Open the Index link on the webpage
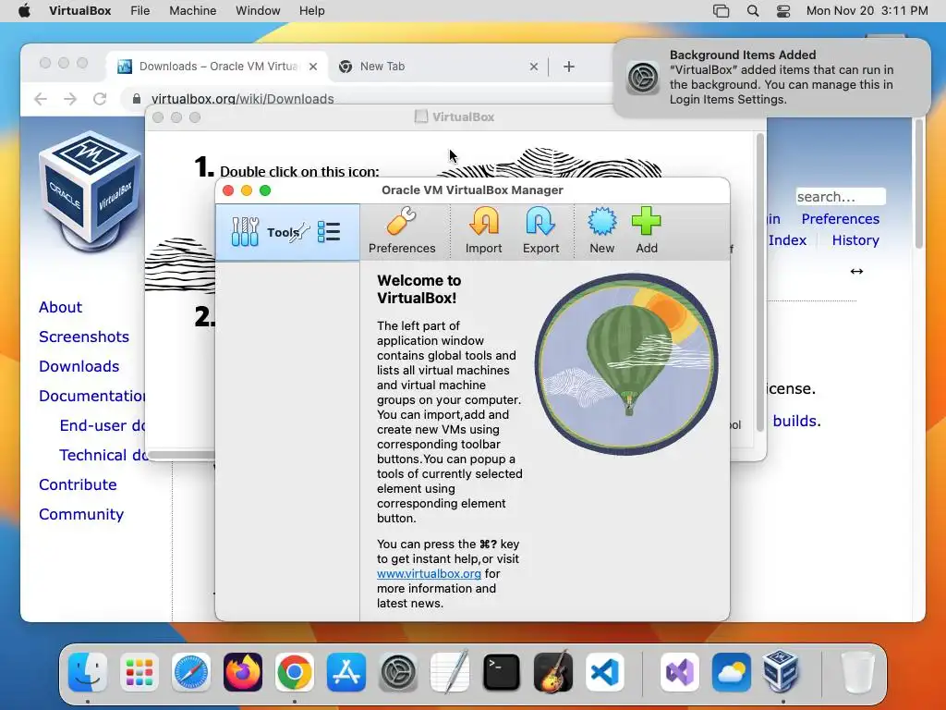Image resolution: width=946 pixels, height=710 pixels. click(x=787, y=240)
